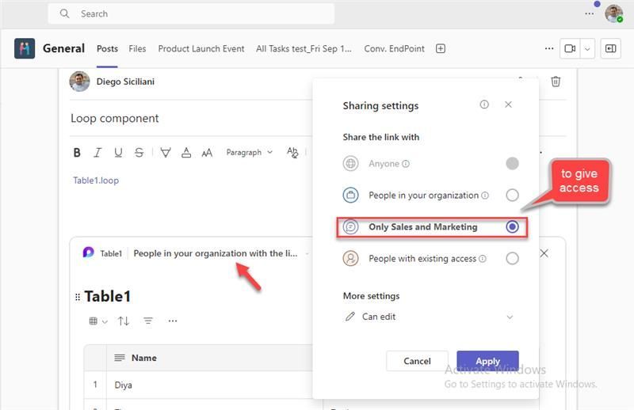The width and height of the screenshot is (634, 410).
Task: Open settings and more ellipsis near avatar
Action: click(589, 13)
